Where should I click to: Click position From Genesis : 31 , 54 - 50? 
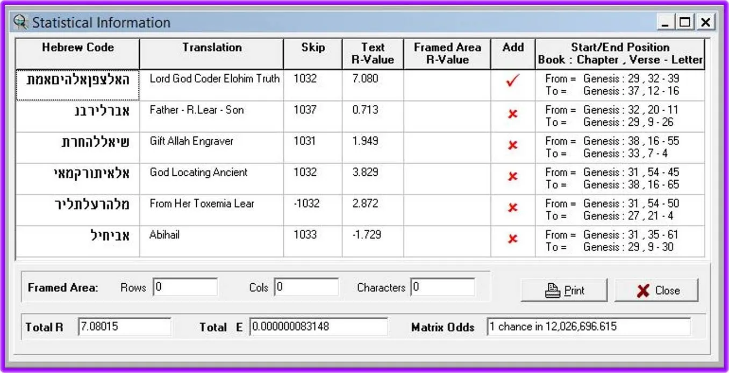(612, 203)
